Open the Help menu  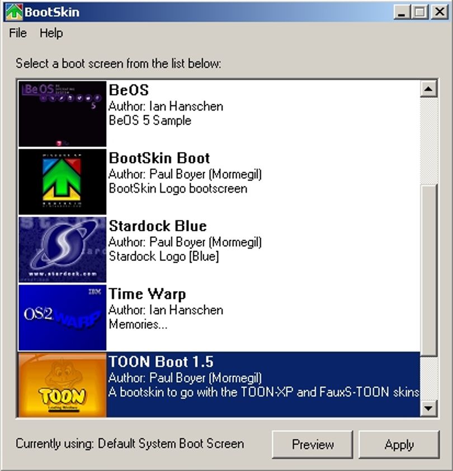click(51, 33)
